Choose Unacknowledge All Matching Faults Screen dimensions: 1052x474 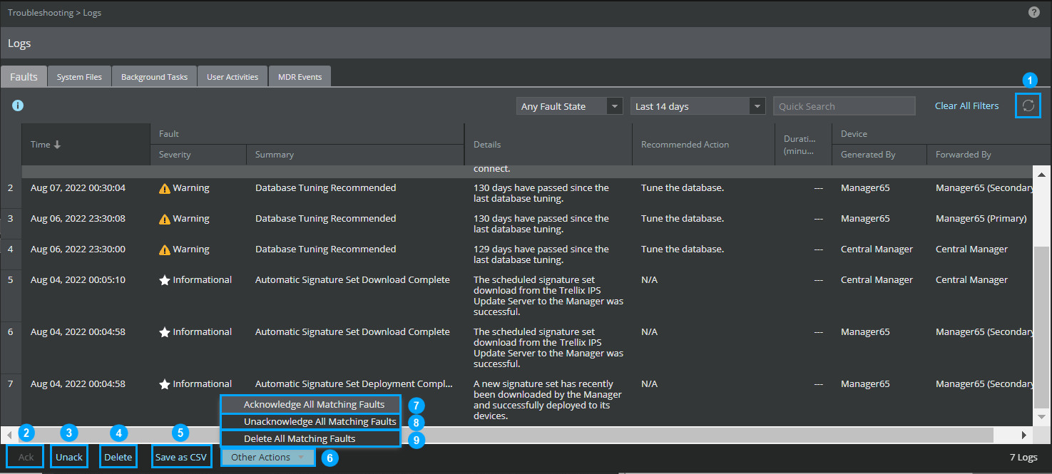pos(310,421)
